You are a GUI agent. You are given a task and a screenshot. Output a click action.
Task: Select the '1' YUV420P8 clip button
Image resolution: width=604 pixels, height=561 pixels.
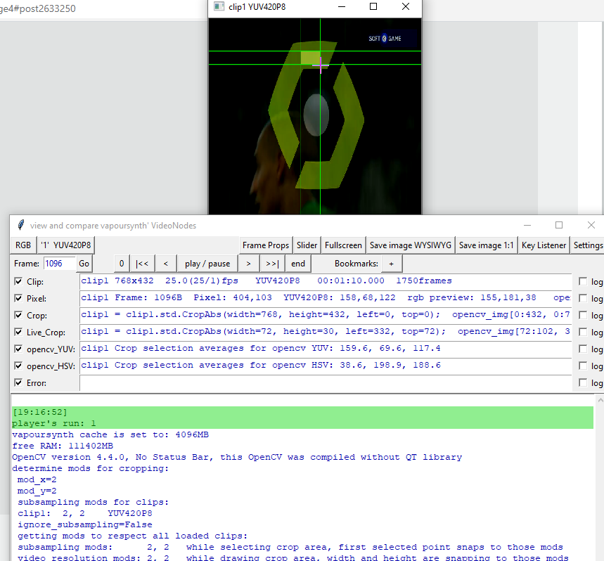click(x=67, y=245)
